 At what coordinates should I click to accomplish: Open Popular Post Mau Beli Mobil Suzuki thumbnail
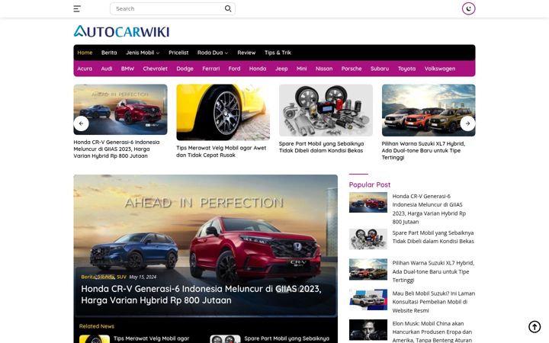pos(368,300)
